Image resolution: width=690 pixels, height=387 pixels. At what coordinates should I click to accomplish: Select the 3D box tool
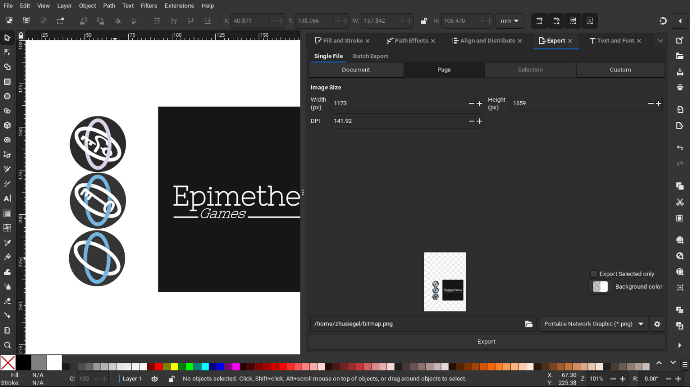pos(7,125)
